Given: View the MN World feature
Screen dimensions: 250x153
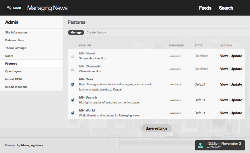Looking at the screenshot, I should click(224, 113).
